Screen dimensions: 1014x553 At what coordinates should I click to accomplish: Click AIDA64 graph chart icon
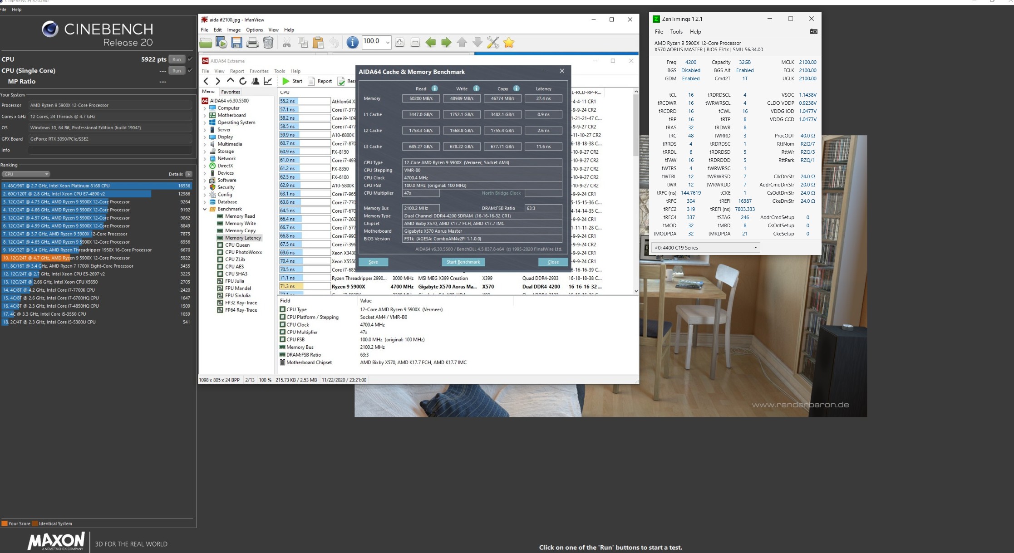268,81
